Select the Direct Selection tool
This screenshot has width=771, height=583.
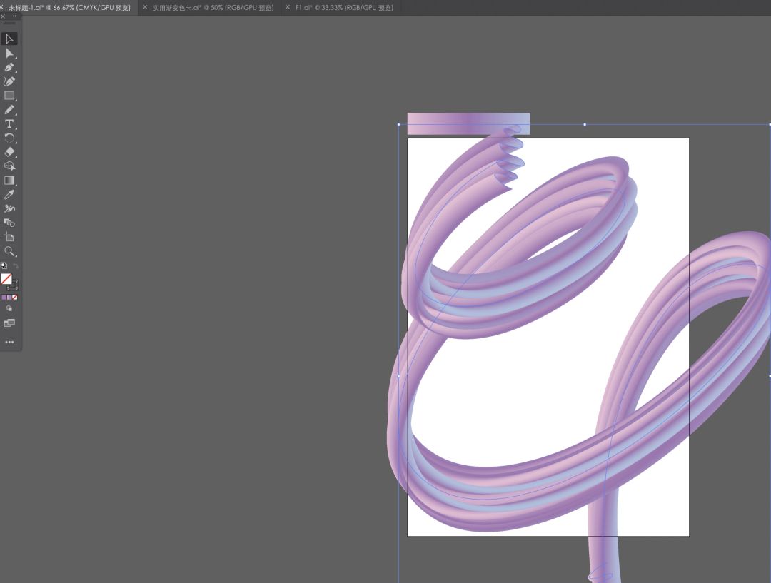point(9,54)
